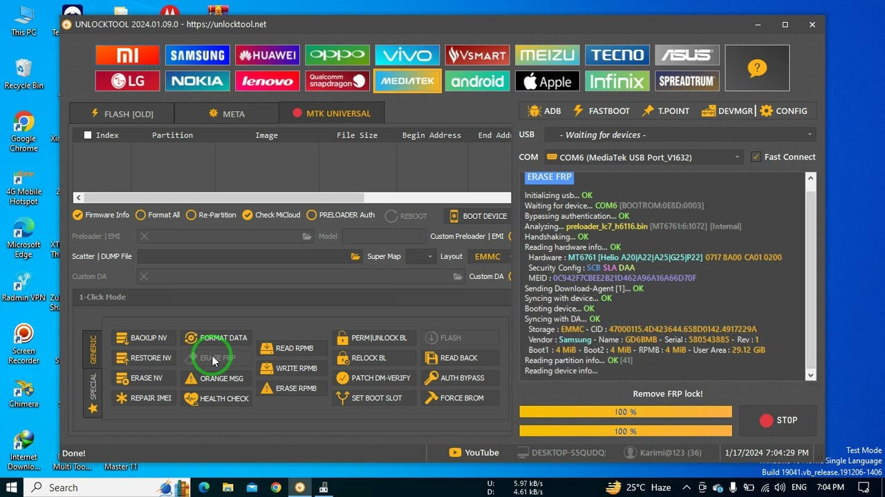Open the ADB tool
Viewport: 885px width, 497px height.
click(x=544, y=110)
